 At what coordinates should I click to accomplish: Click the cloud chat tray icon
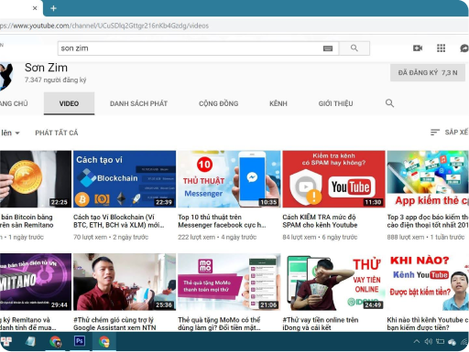click(452, 342)
